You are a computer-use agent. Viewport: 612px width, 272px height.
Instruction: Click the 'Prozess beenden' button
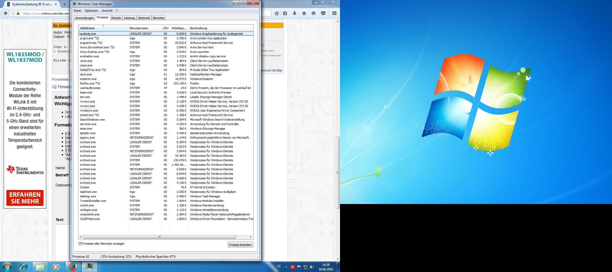coord(240,245)
